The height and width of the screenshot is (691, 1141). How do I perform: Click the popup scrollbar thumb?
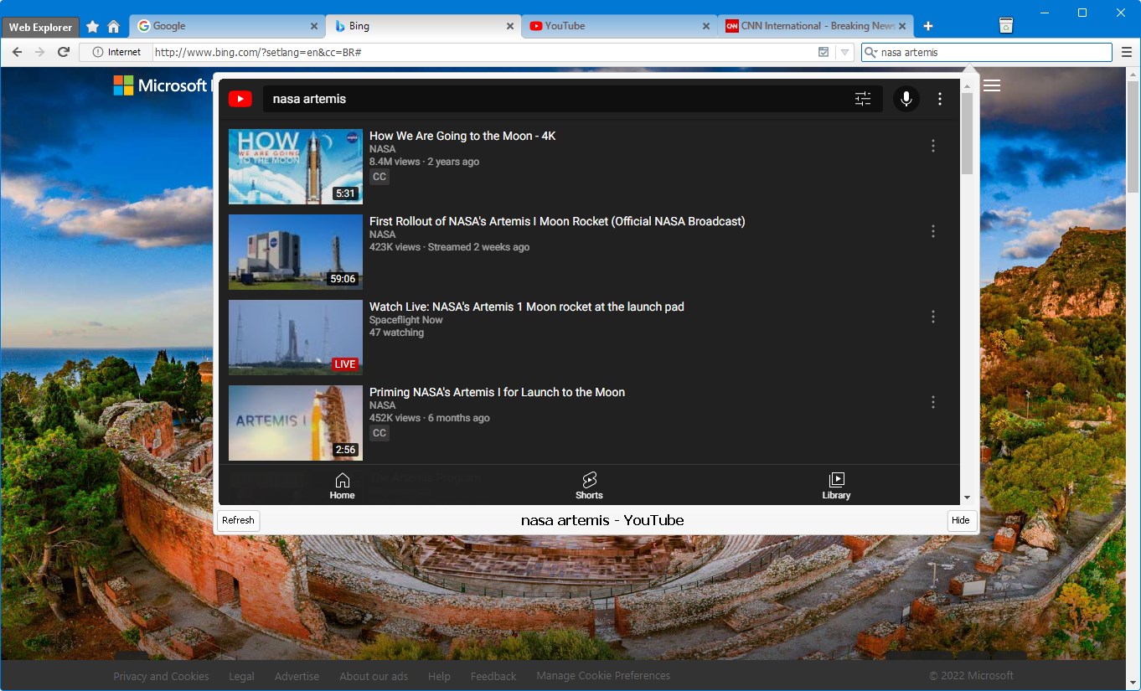click(x=967, y=132)
